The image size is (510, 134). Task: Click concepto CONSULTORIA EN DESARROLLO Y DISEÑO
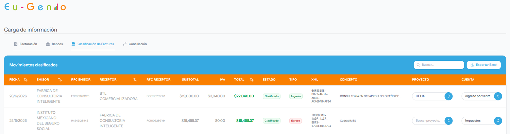click(x=371, y=96)
